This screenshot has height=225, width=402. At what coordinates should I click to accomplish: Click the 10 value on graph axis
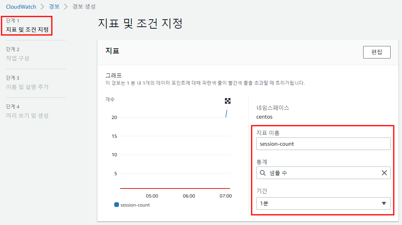(114, 155)
